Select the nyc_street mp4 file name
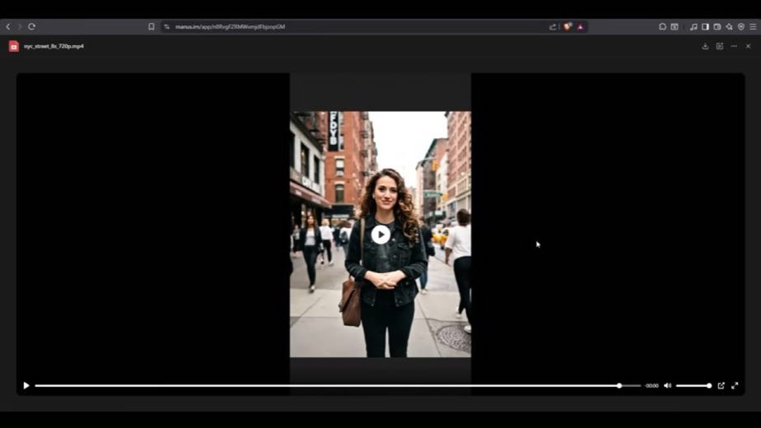Viewport: 761px width, 428px height. pos(54,46)
